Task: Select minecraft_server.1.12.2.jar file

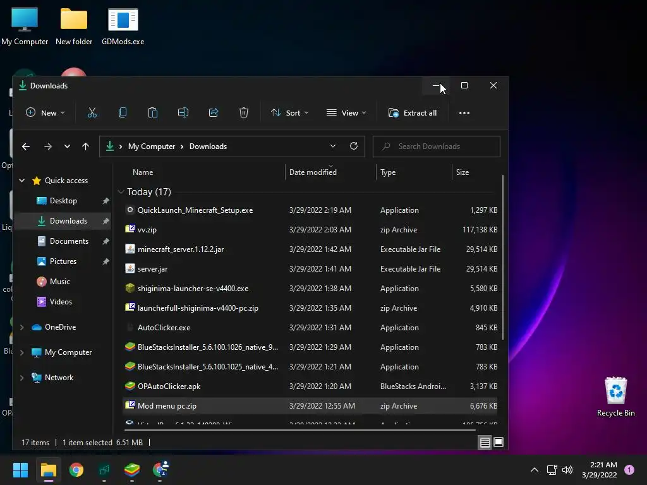Action: (x=311, y=249)
